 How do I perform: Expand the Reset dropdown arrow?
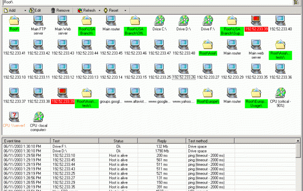tap(125, 10)
